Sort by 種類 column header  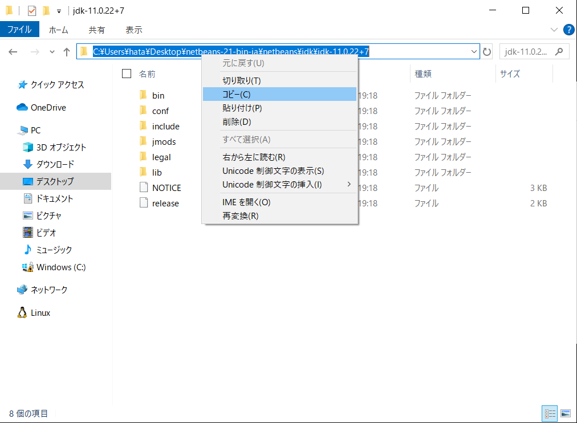(423, 74)
